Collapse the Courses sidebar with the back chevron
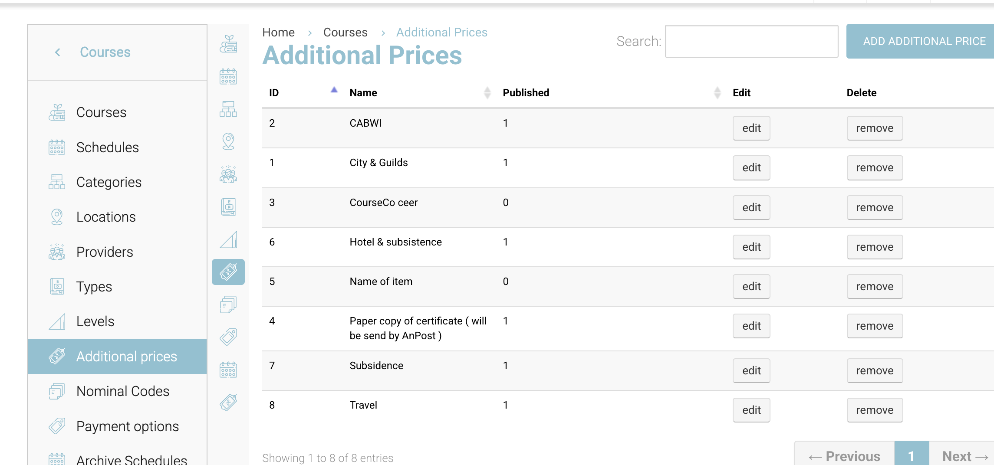The width and height of the screenshot is (994, 465). point(57,52)
